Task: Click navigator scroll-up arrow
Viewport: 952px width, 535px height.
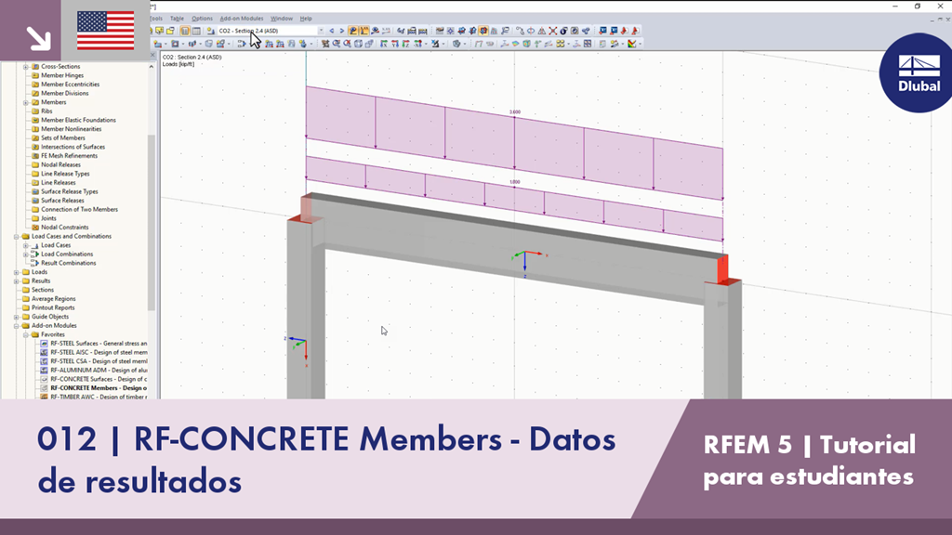Action: (x=152, y=67)
